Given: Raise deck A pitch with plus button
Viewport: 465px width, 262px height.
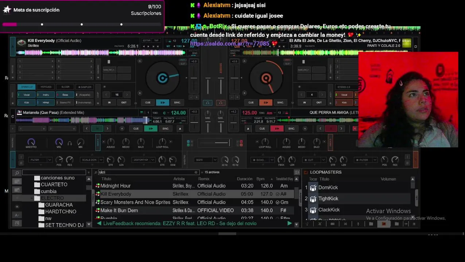Looking at the screenshot, I should pyautogui.click(x=197, y=97).
